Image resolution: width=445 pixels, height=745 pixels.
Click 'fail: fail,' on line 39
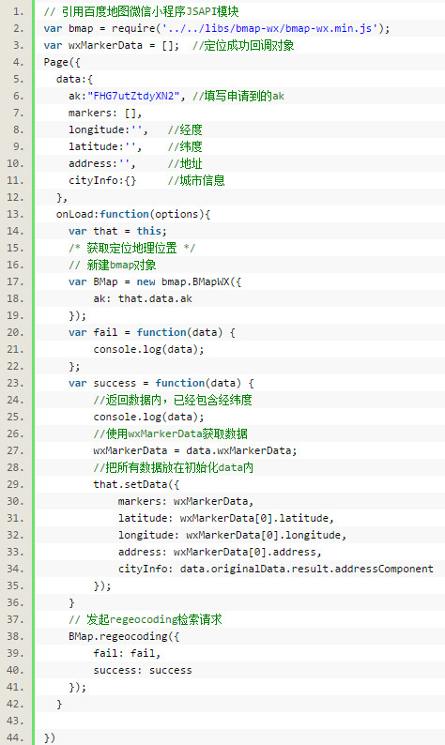point(127,653)
